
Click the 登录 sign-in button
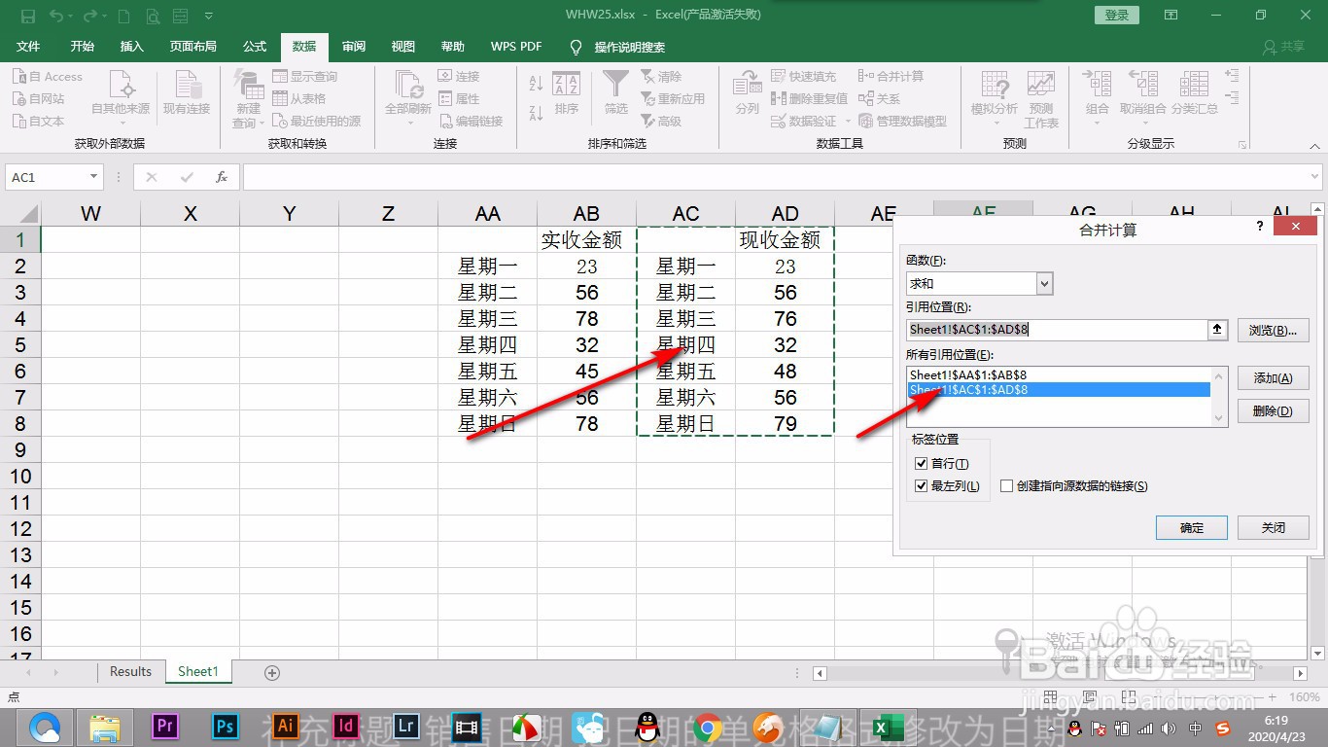1117,16
